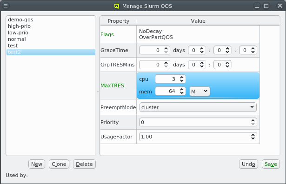Click the Clone button
The width and height of the screenshot is (286, 184).
tap(59, 164)
